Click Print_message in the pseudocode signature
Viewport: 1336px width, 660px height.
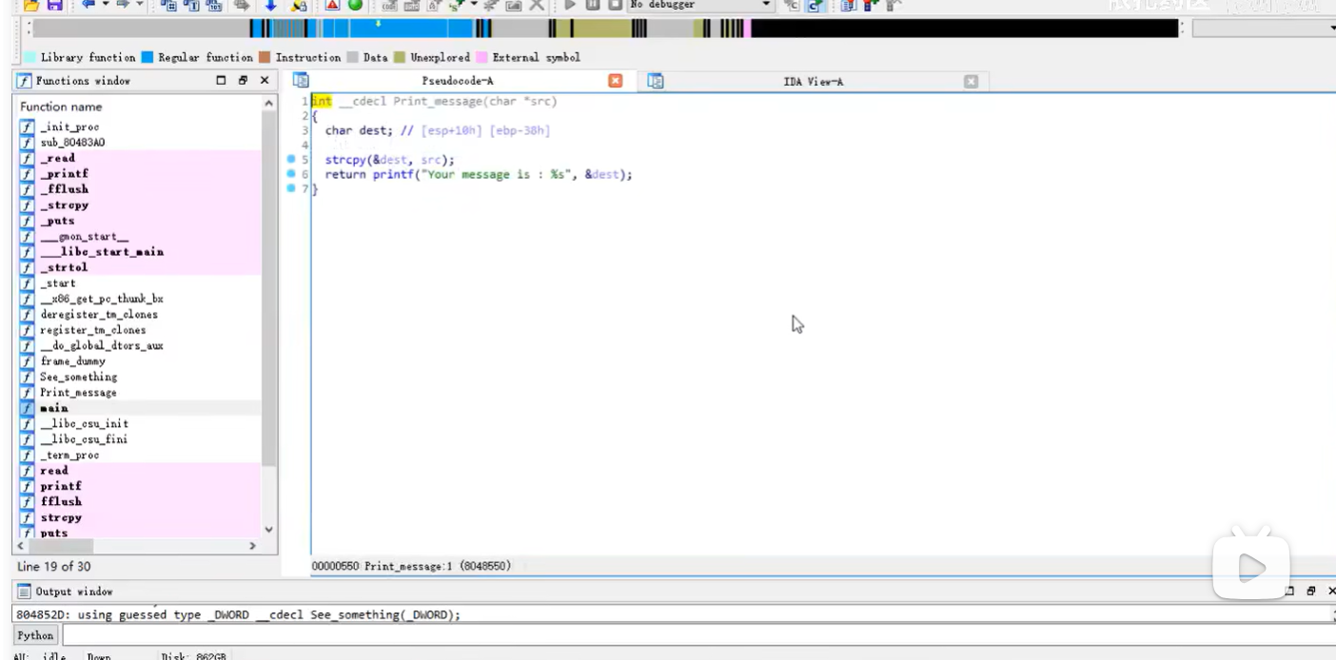436,102
